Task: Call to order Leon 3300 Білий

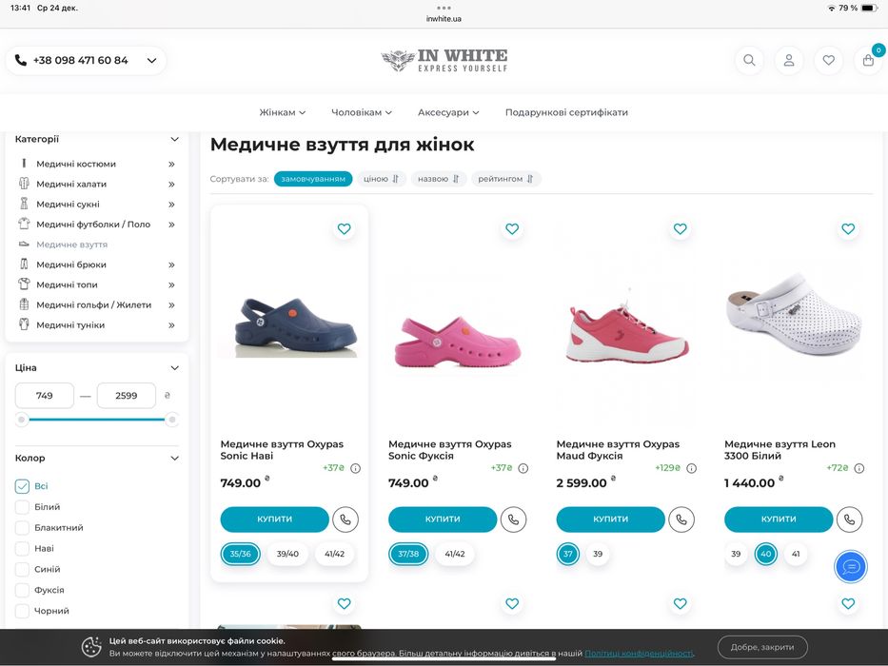Action: 850,519
